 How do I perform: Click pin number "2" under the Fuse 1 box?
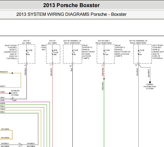[102, 66]
